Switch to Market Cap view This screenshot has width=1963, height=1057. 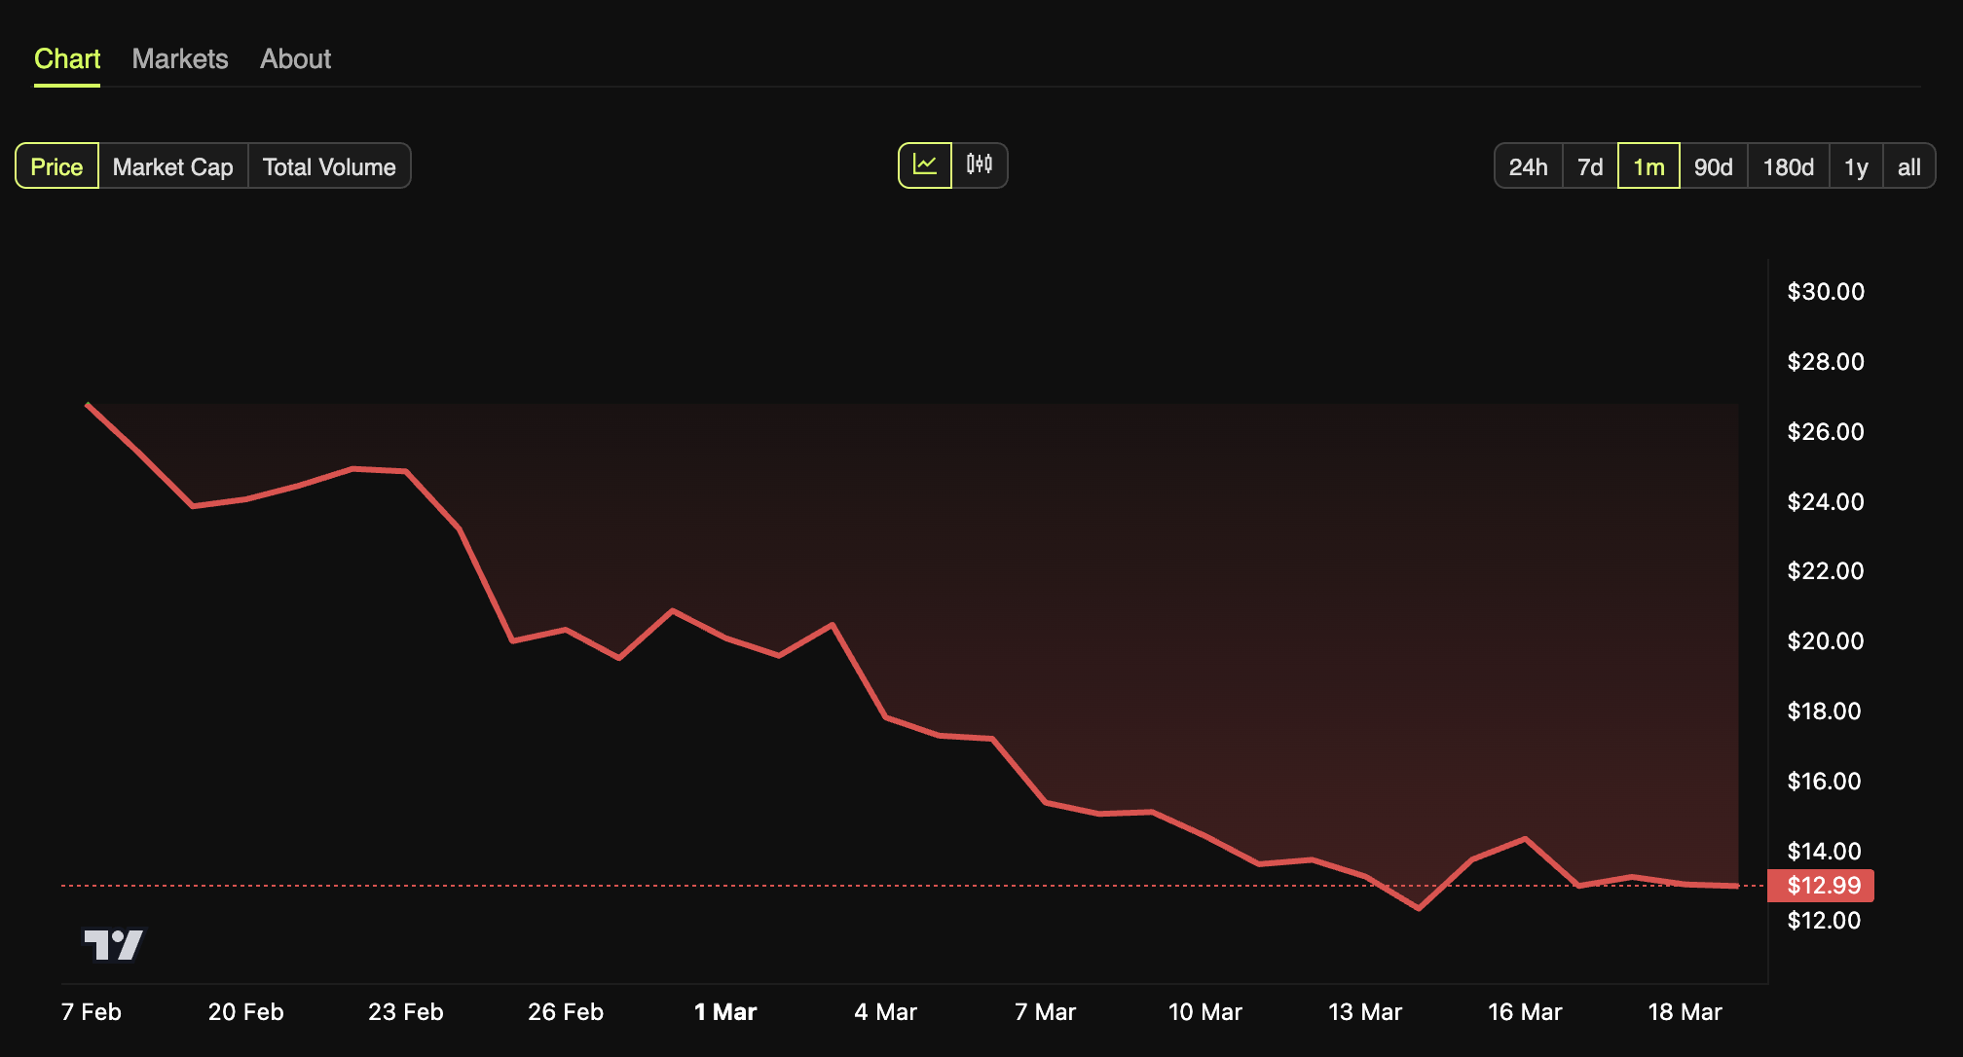(172, 165)
